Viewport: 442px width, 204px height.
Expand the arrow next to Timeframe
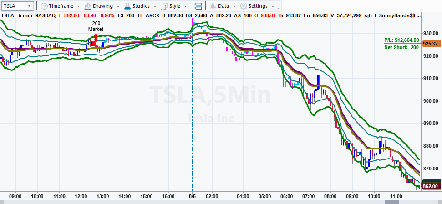(78, 6)
